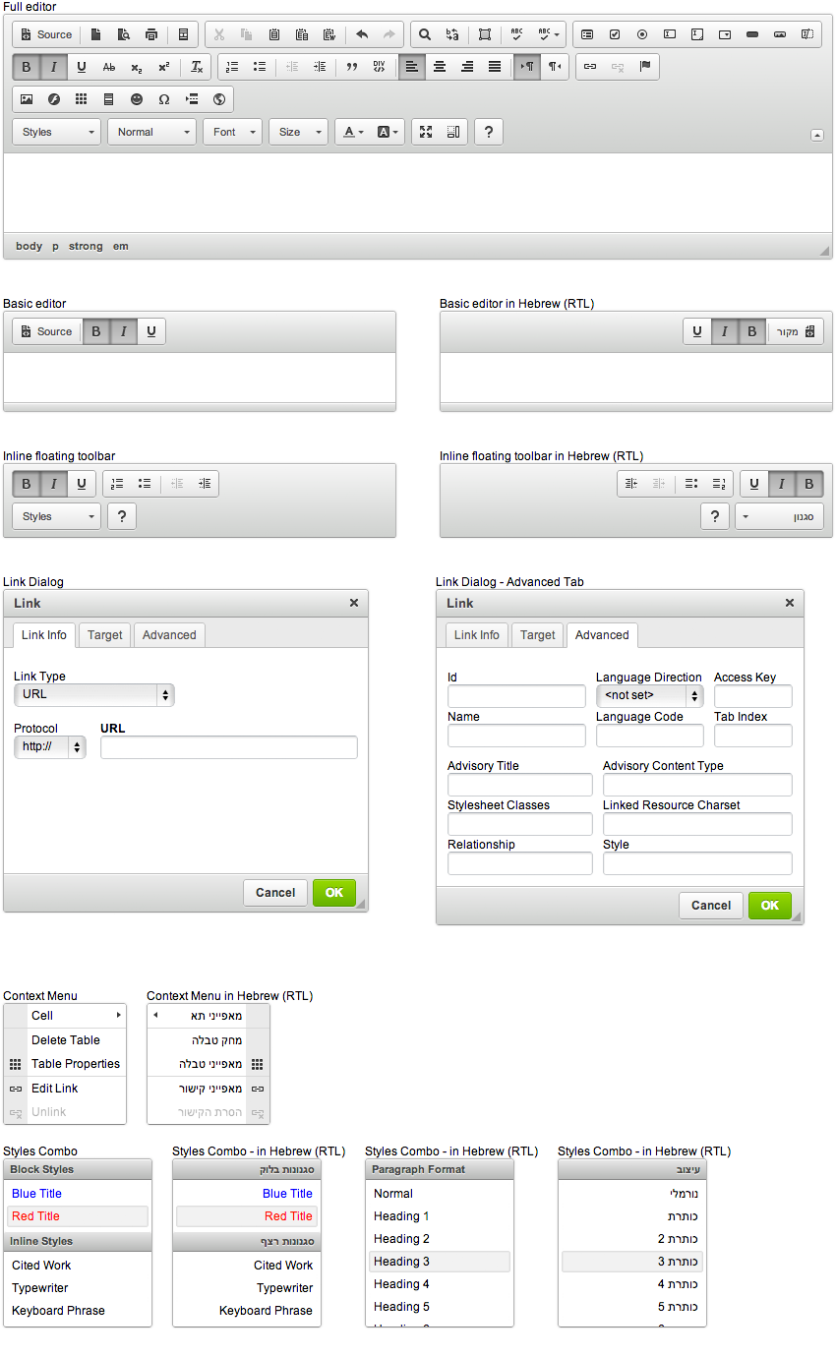836x1357 pixels.
Task: Click the Find magnifier icon
Action: coord(425,34)
